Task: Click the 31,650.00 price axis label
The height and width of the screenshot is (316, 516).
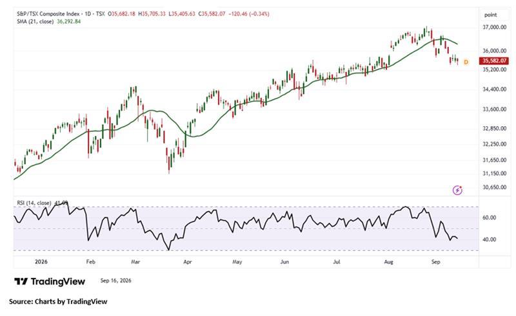Action: [494, 160]
